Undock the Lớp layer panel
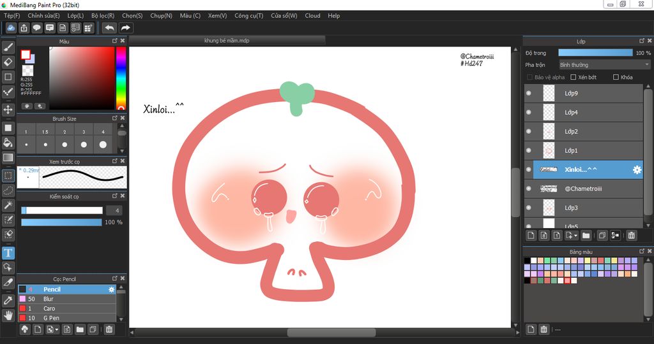Image resolution: width=654 pixels, height=344 pixels. coord(642,41)
